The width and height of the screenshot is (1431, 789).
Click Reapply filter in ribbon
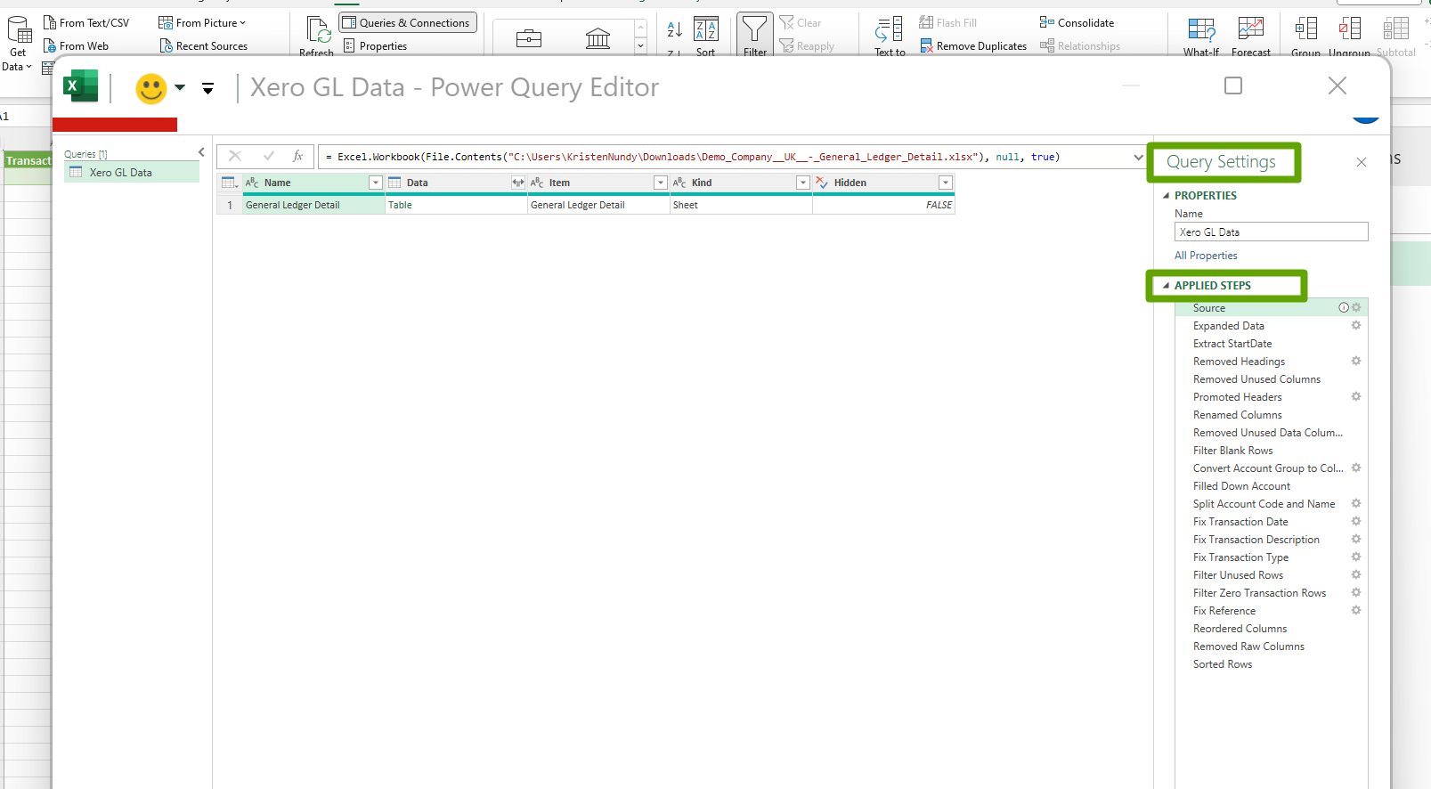[x=807, y=46]
